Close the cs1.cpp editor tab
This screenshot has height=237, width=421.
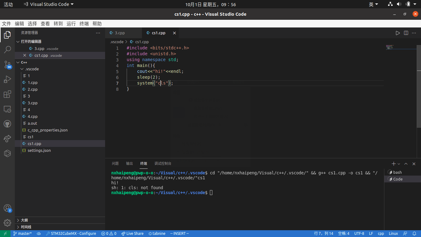pos(174,33)
